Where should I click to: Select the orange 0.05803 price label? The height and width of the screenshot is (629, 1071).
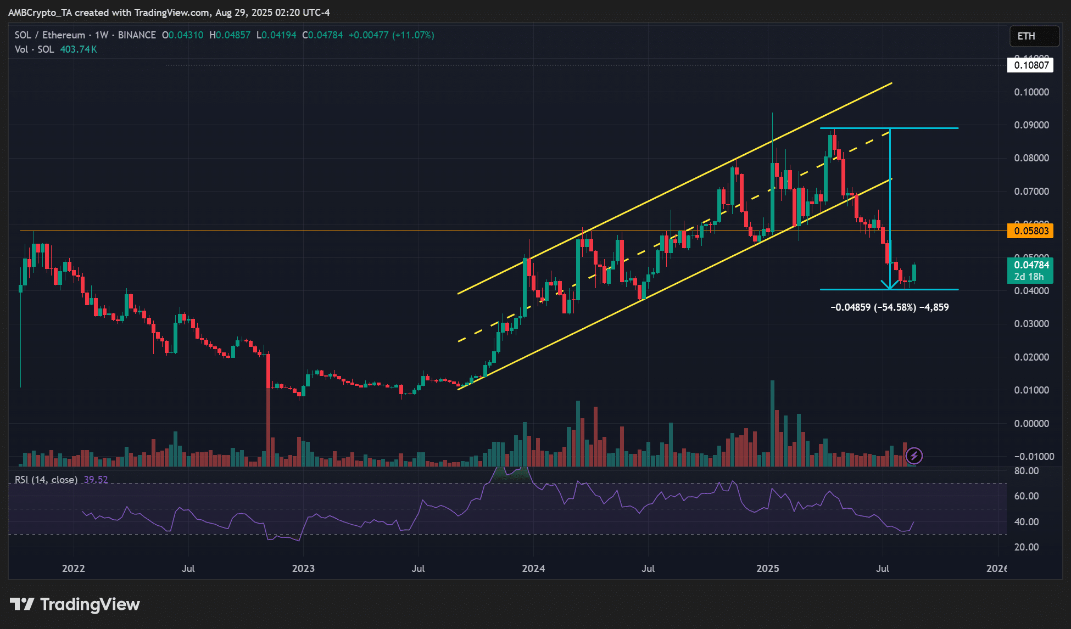[1031, 231]
